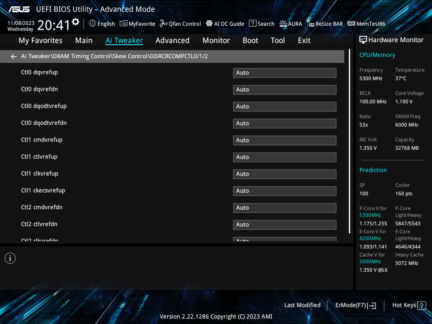Select the Ctl0 dqodtvrefdn value field

point(285,124)
